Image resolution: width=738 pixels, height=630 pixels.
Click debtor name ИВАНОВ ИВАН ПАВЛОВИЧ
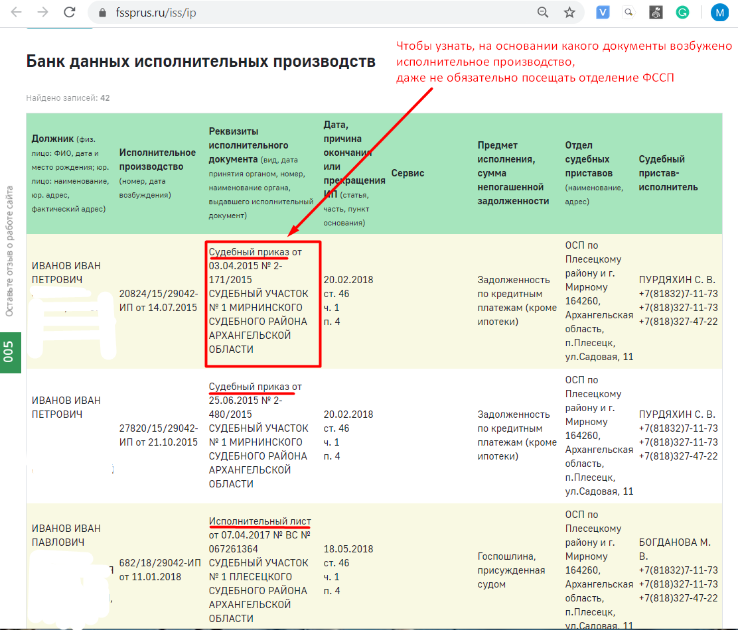pyautogui.click(x=66, y=535)
